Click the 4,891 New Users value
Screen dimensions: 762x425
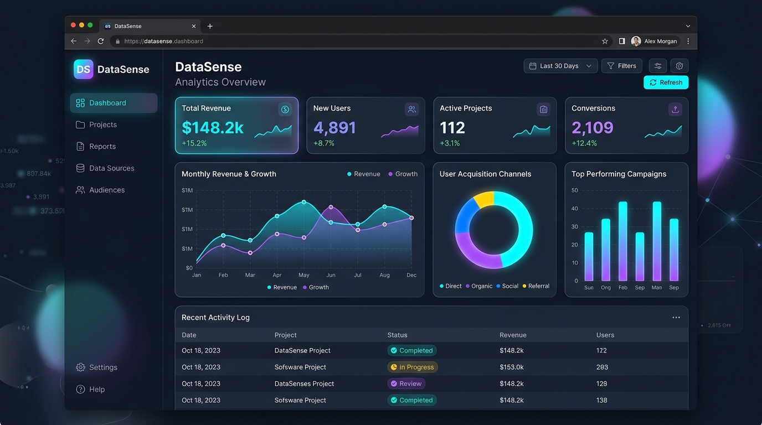(x=334, y=128)
